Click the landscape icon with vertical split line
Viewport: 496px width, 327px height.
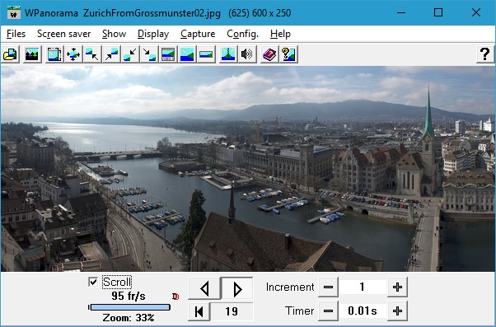click(x=228, y=54)
